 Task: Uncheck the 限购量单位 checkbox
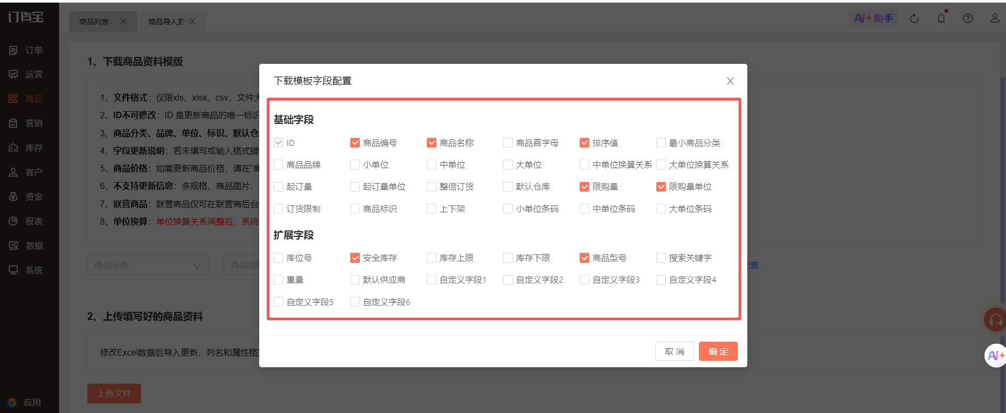coord(661,187)
